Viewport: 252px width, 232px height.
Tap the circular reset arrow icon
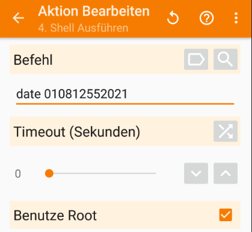pyautogui.click(x=173, y=18)
